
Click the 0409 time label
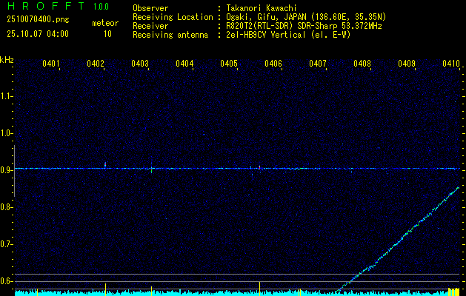[x=407, y=63]
